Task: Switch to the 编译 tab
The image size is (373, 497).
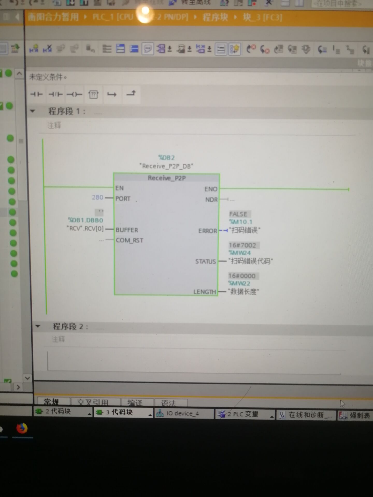Action: point(135,402)
